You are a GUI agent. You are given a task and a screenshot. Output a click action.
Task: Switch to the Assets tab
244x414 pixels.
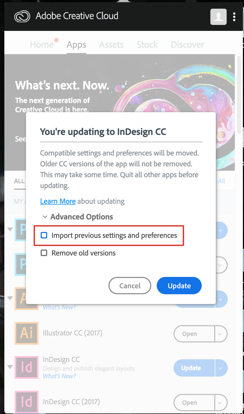[x=111, y=44]
